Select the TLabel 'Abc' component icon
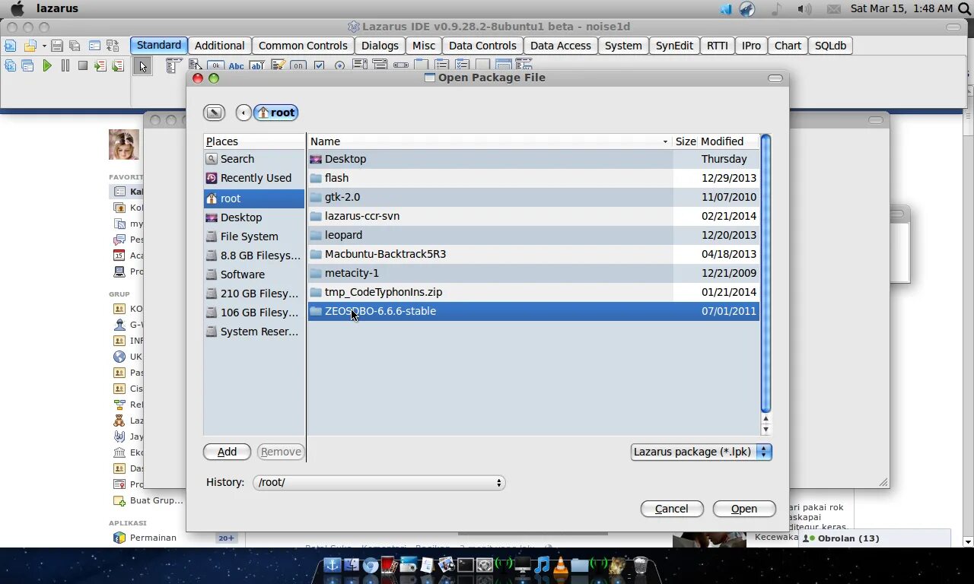This screenshot has width=974, height=584. click(237, 66)
